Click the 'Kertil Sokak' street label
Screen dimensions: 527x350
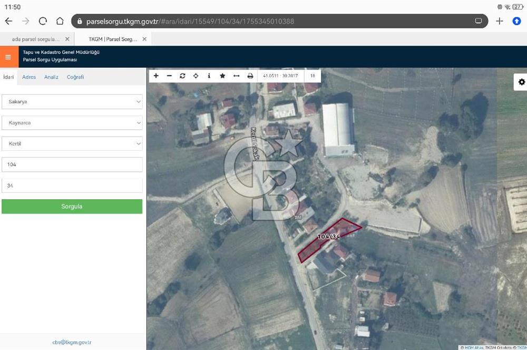[255, 143]
